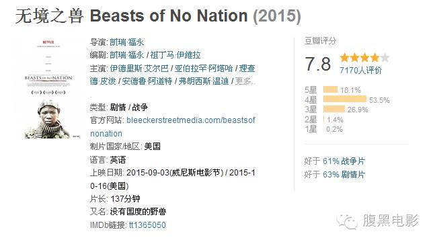
Task: Open actor link 弗朗西斯·温迪
Action: (x=204, y=81)
